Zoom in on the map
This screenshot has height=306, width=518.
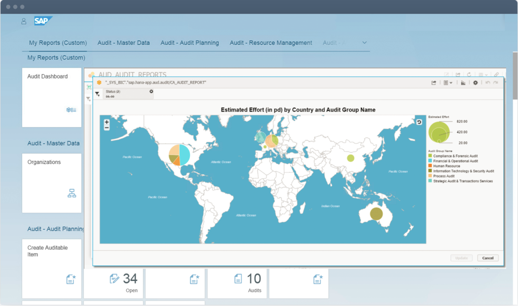tap(107, 122)
